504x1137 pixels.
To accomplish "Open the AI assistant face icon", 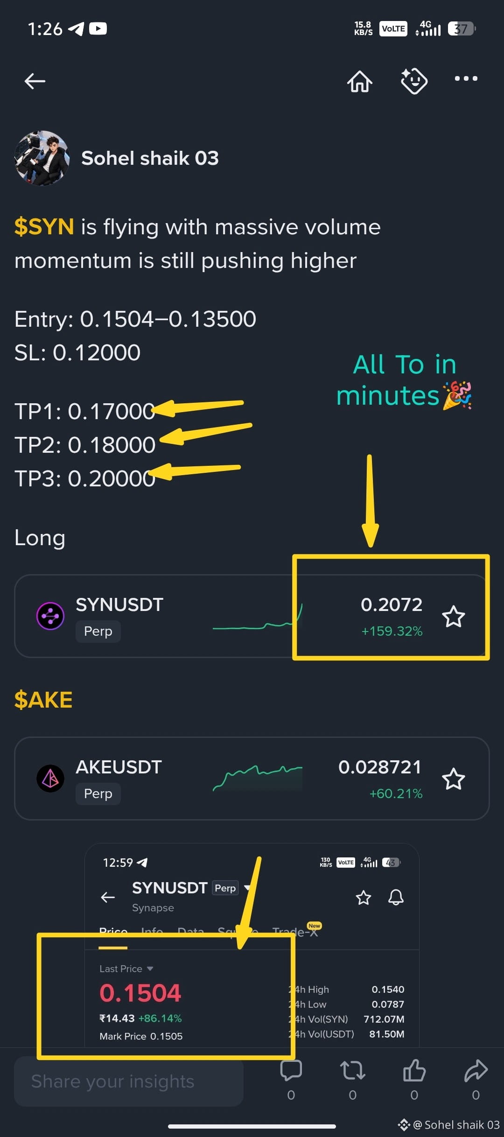I will point(414,81).
